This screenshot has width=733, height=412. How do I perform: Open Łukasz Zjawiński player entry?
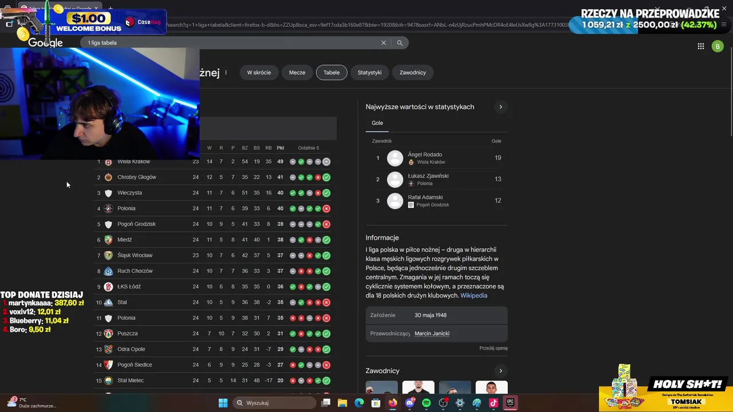(x=436, y=180)
